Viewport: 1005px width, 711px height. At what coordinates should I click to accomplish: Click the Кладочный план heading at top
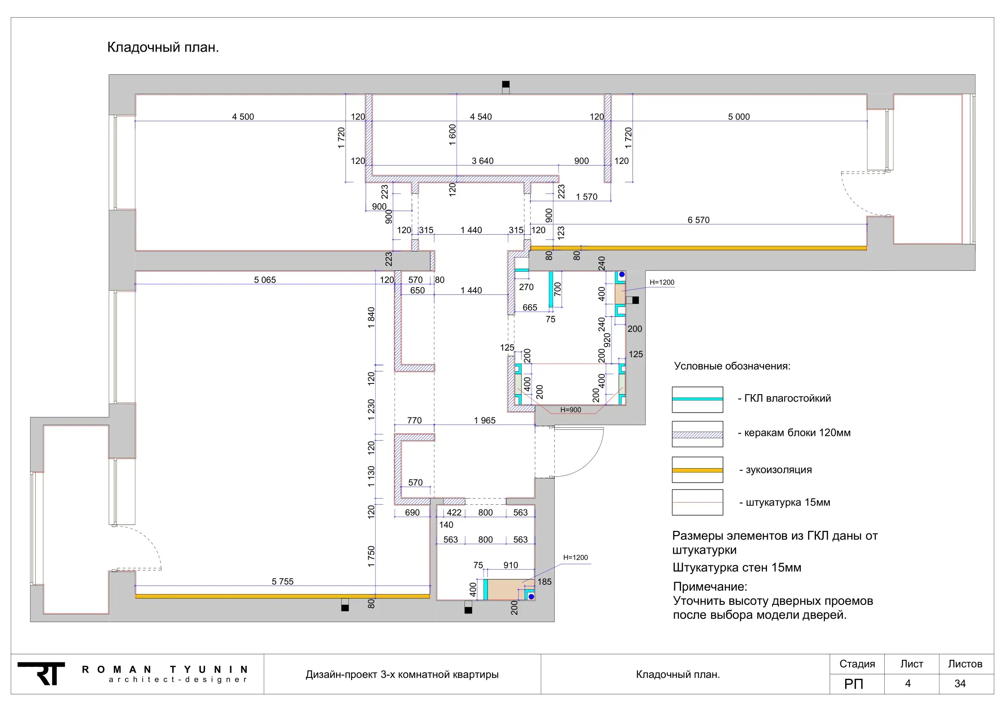coord(163,47)
